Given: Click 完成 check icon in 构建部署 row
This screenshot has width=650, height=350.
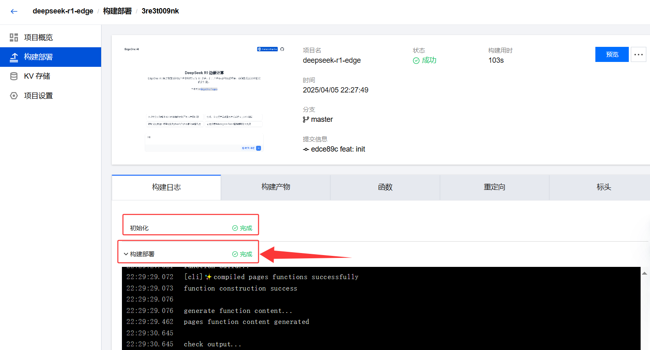Looking at the screenshot, I should [235, 254].
